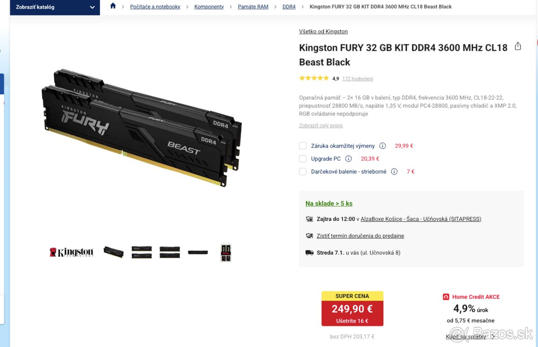Go to the home page icon in breadcrumb
The height and width of the screenshot is (347, 538).
(113, 6)
